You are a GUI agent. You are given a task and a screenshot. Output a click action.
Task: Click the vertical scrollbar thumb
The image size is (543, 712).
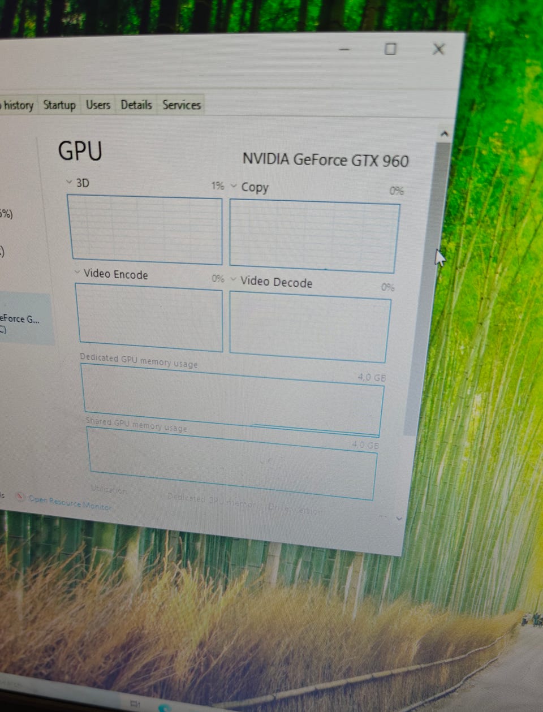pyautogui.click(x=427, y=288)
